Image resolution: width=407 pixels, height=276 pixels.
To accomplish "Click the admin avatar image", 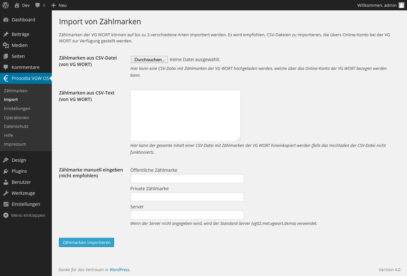I will coord(401,5).
